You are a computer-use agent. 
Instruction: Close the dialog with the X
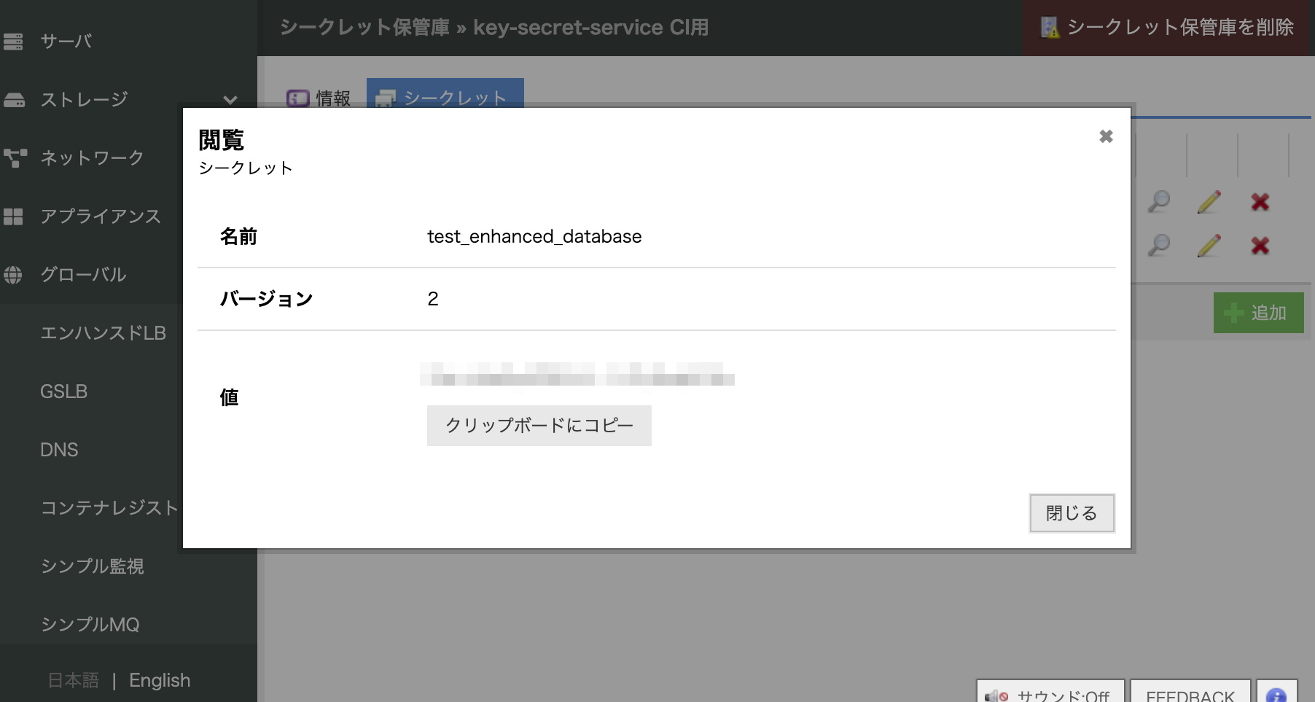click(x=1106, y=136)
